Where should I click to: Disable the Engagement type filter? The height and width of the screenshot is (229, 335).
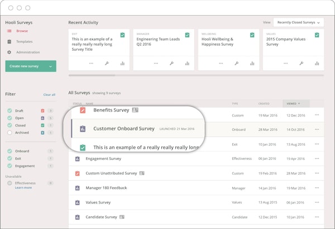(x=9, y=165)
